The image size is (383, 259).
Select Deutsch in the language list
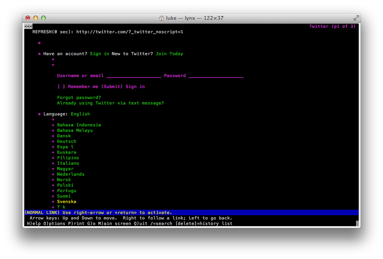coord(67,142)
